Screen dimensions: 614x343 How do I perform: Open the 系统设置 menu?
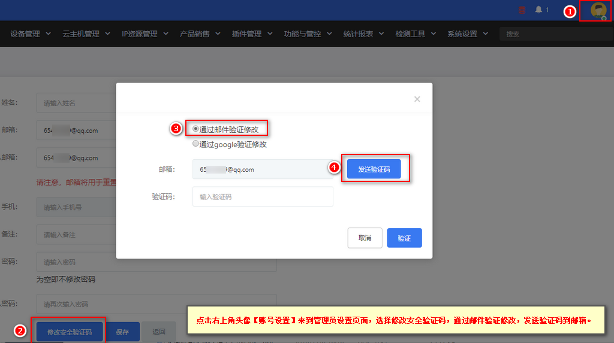pyautogui.click(x=468, y=34)
